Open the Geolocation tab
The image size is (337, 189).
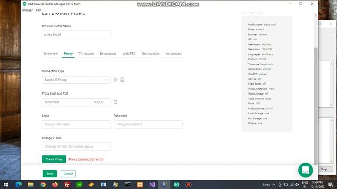coord(151,54)
